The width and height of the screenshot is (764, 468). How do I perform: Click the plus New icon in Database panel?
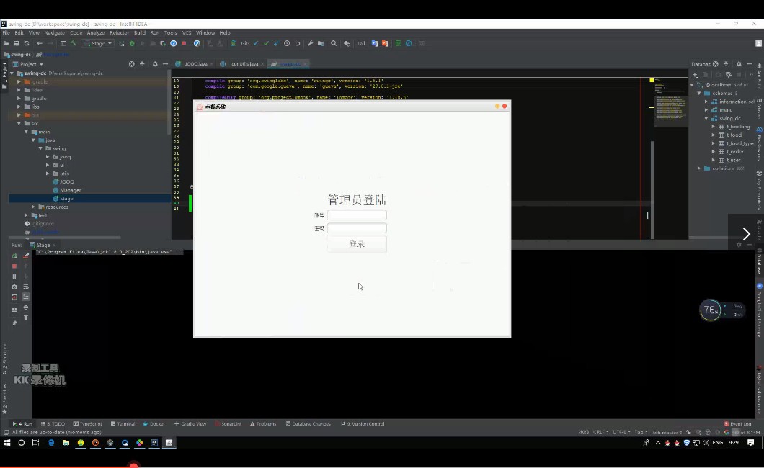[696, 74]
